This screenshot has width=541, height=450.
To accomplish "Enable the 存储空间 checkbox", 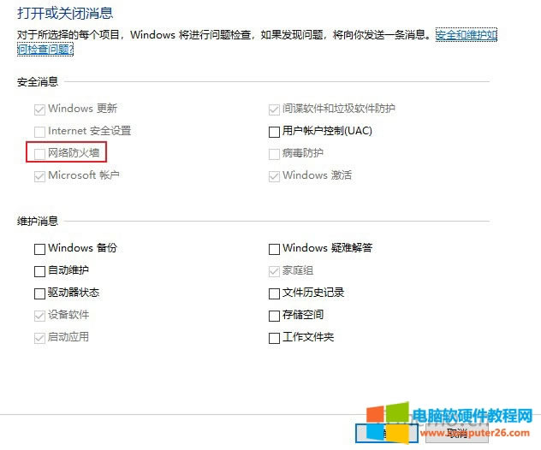I will (x=274, y=316).
